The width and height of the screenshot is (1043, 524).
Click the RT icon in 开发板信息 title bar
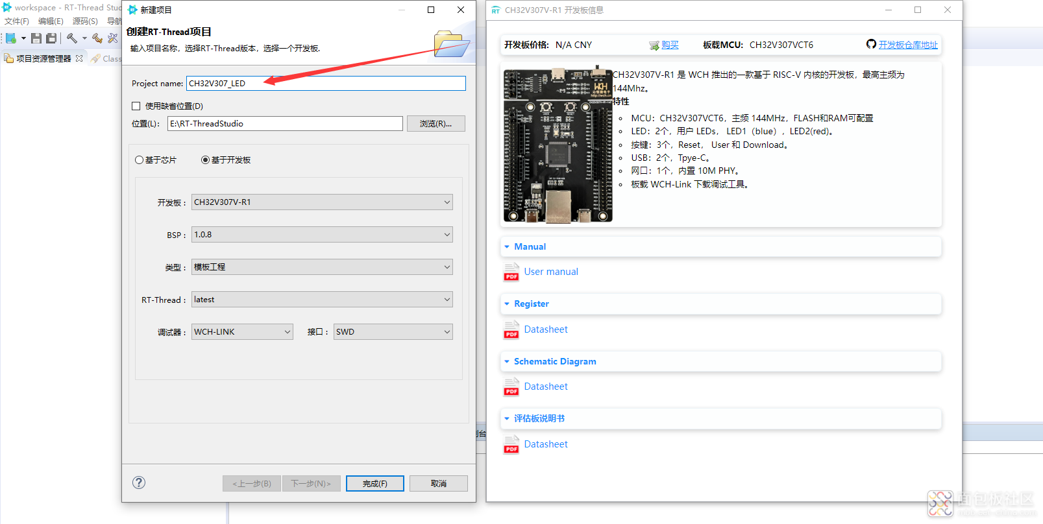[x=496, y=10]
